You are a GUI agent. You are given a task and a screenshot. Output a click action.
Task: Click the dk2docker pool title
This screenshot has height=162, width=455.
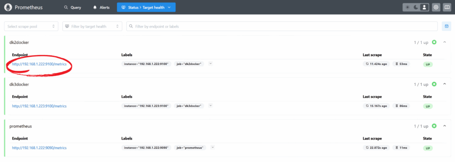19,42
